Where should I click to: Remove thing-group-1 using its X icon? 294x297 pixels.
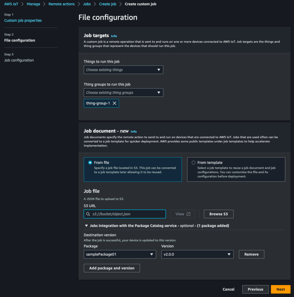pyautogui.click(x=115, y=103)
